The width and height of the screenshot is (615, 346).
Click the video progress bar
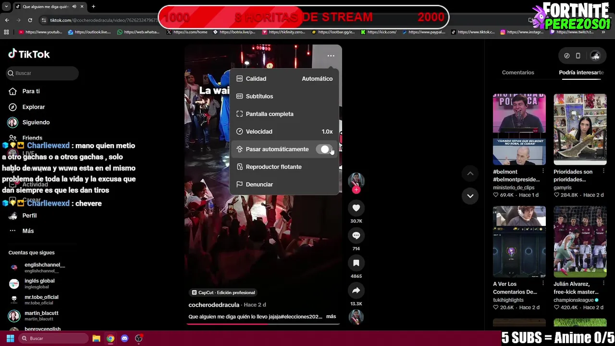(x=263, y=323)
